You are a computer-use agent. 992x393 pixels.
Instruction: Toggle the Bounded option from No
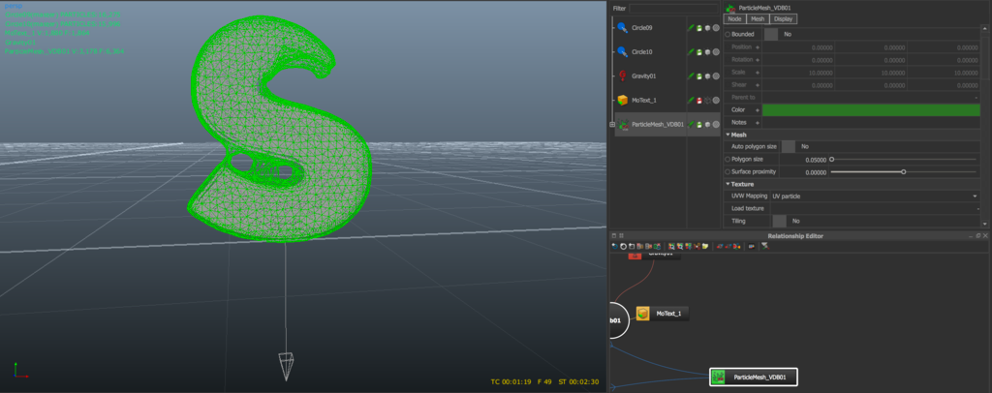coord(771,34)
